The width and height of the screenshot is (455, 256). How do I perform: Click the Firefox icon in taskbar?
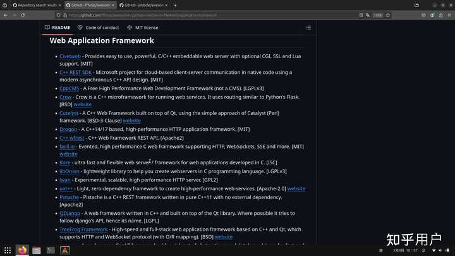tap(22, 250)
